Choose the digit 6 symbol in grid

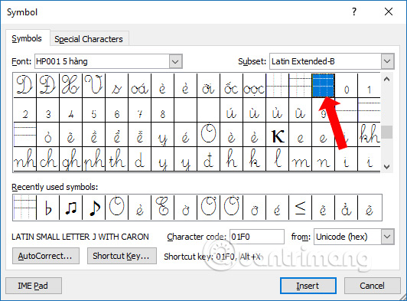(116, 110)
